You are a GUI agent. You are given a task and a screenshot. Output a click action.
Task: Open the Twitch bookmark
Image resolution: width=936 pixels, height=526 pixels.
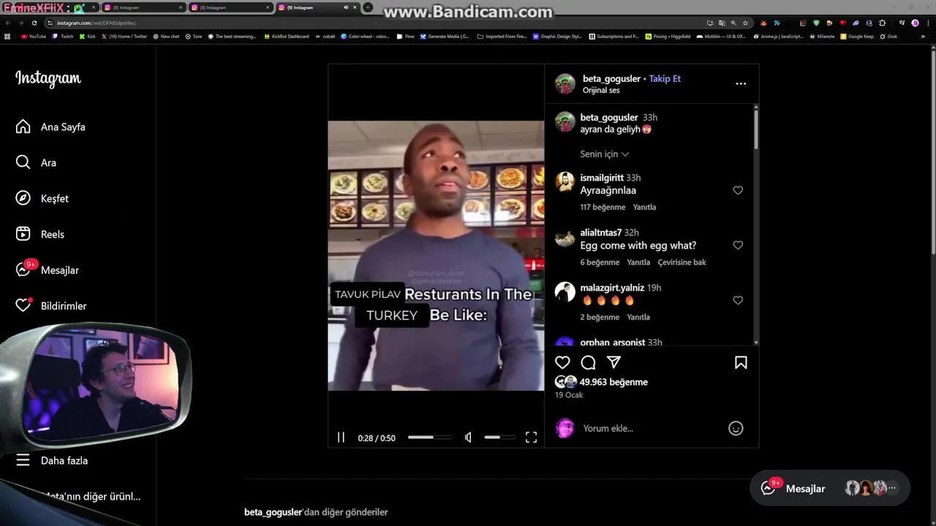click(63, 37)
